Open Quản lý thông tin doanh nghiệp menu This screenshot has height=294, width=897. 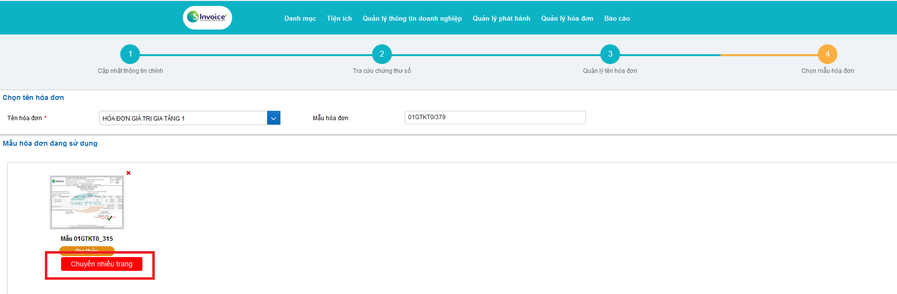click(x=412, y=19)
